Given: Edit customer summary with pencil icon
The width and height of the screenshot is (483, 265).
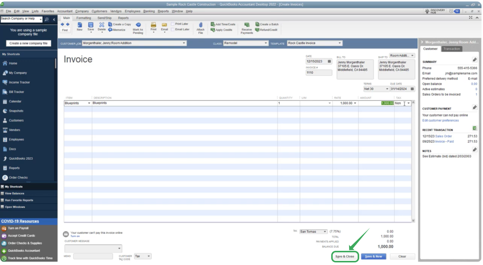Looking at the screenshot, I should pyautogui.click(x=474, y=60).
